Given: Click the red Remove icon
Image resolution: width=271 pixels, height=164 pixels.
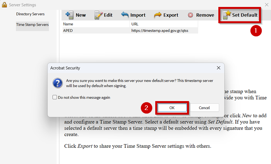Looking at the screenshot, I should pos(190,15).
